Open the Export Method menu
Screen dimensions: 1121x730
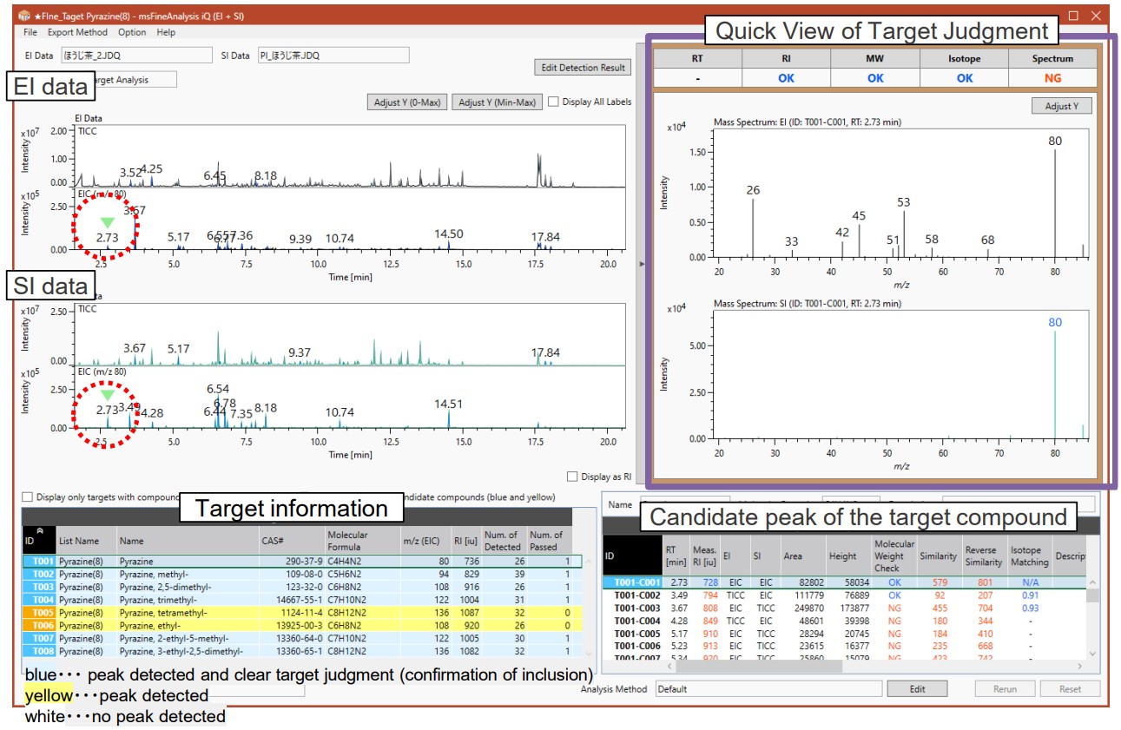coord(77,32)
